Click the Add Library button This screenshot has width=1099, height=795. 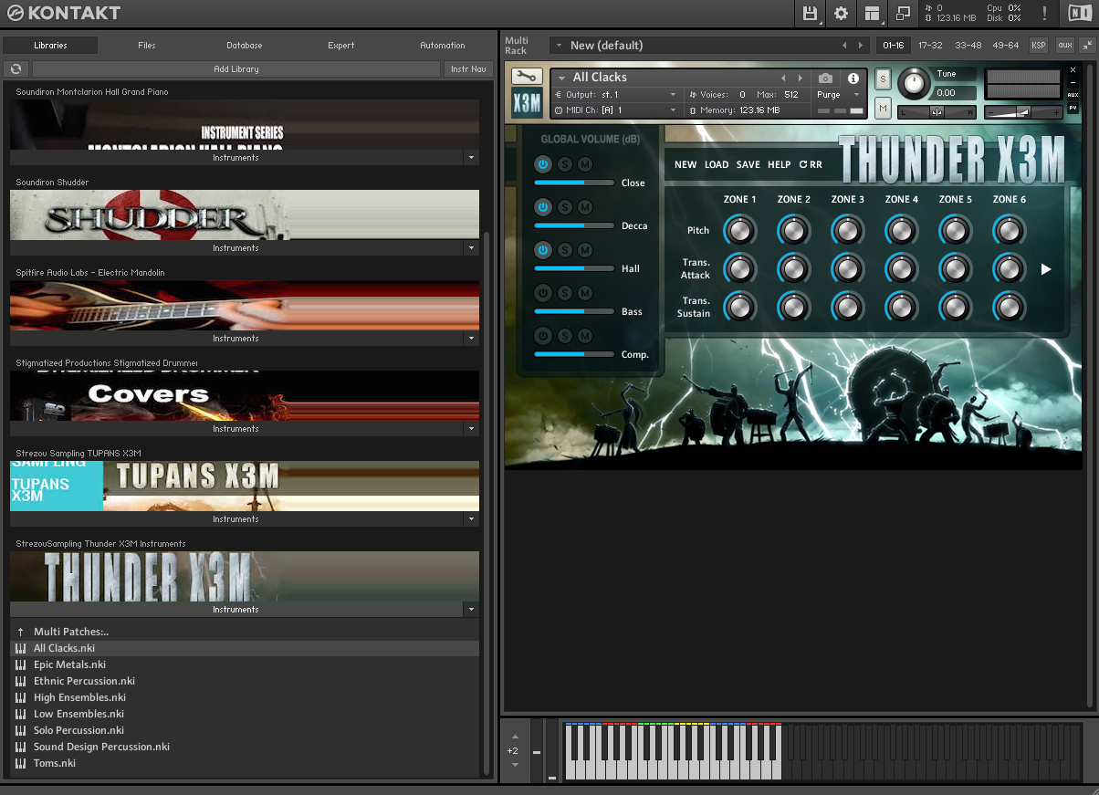[x=236, y=69]
